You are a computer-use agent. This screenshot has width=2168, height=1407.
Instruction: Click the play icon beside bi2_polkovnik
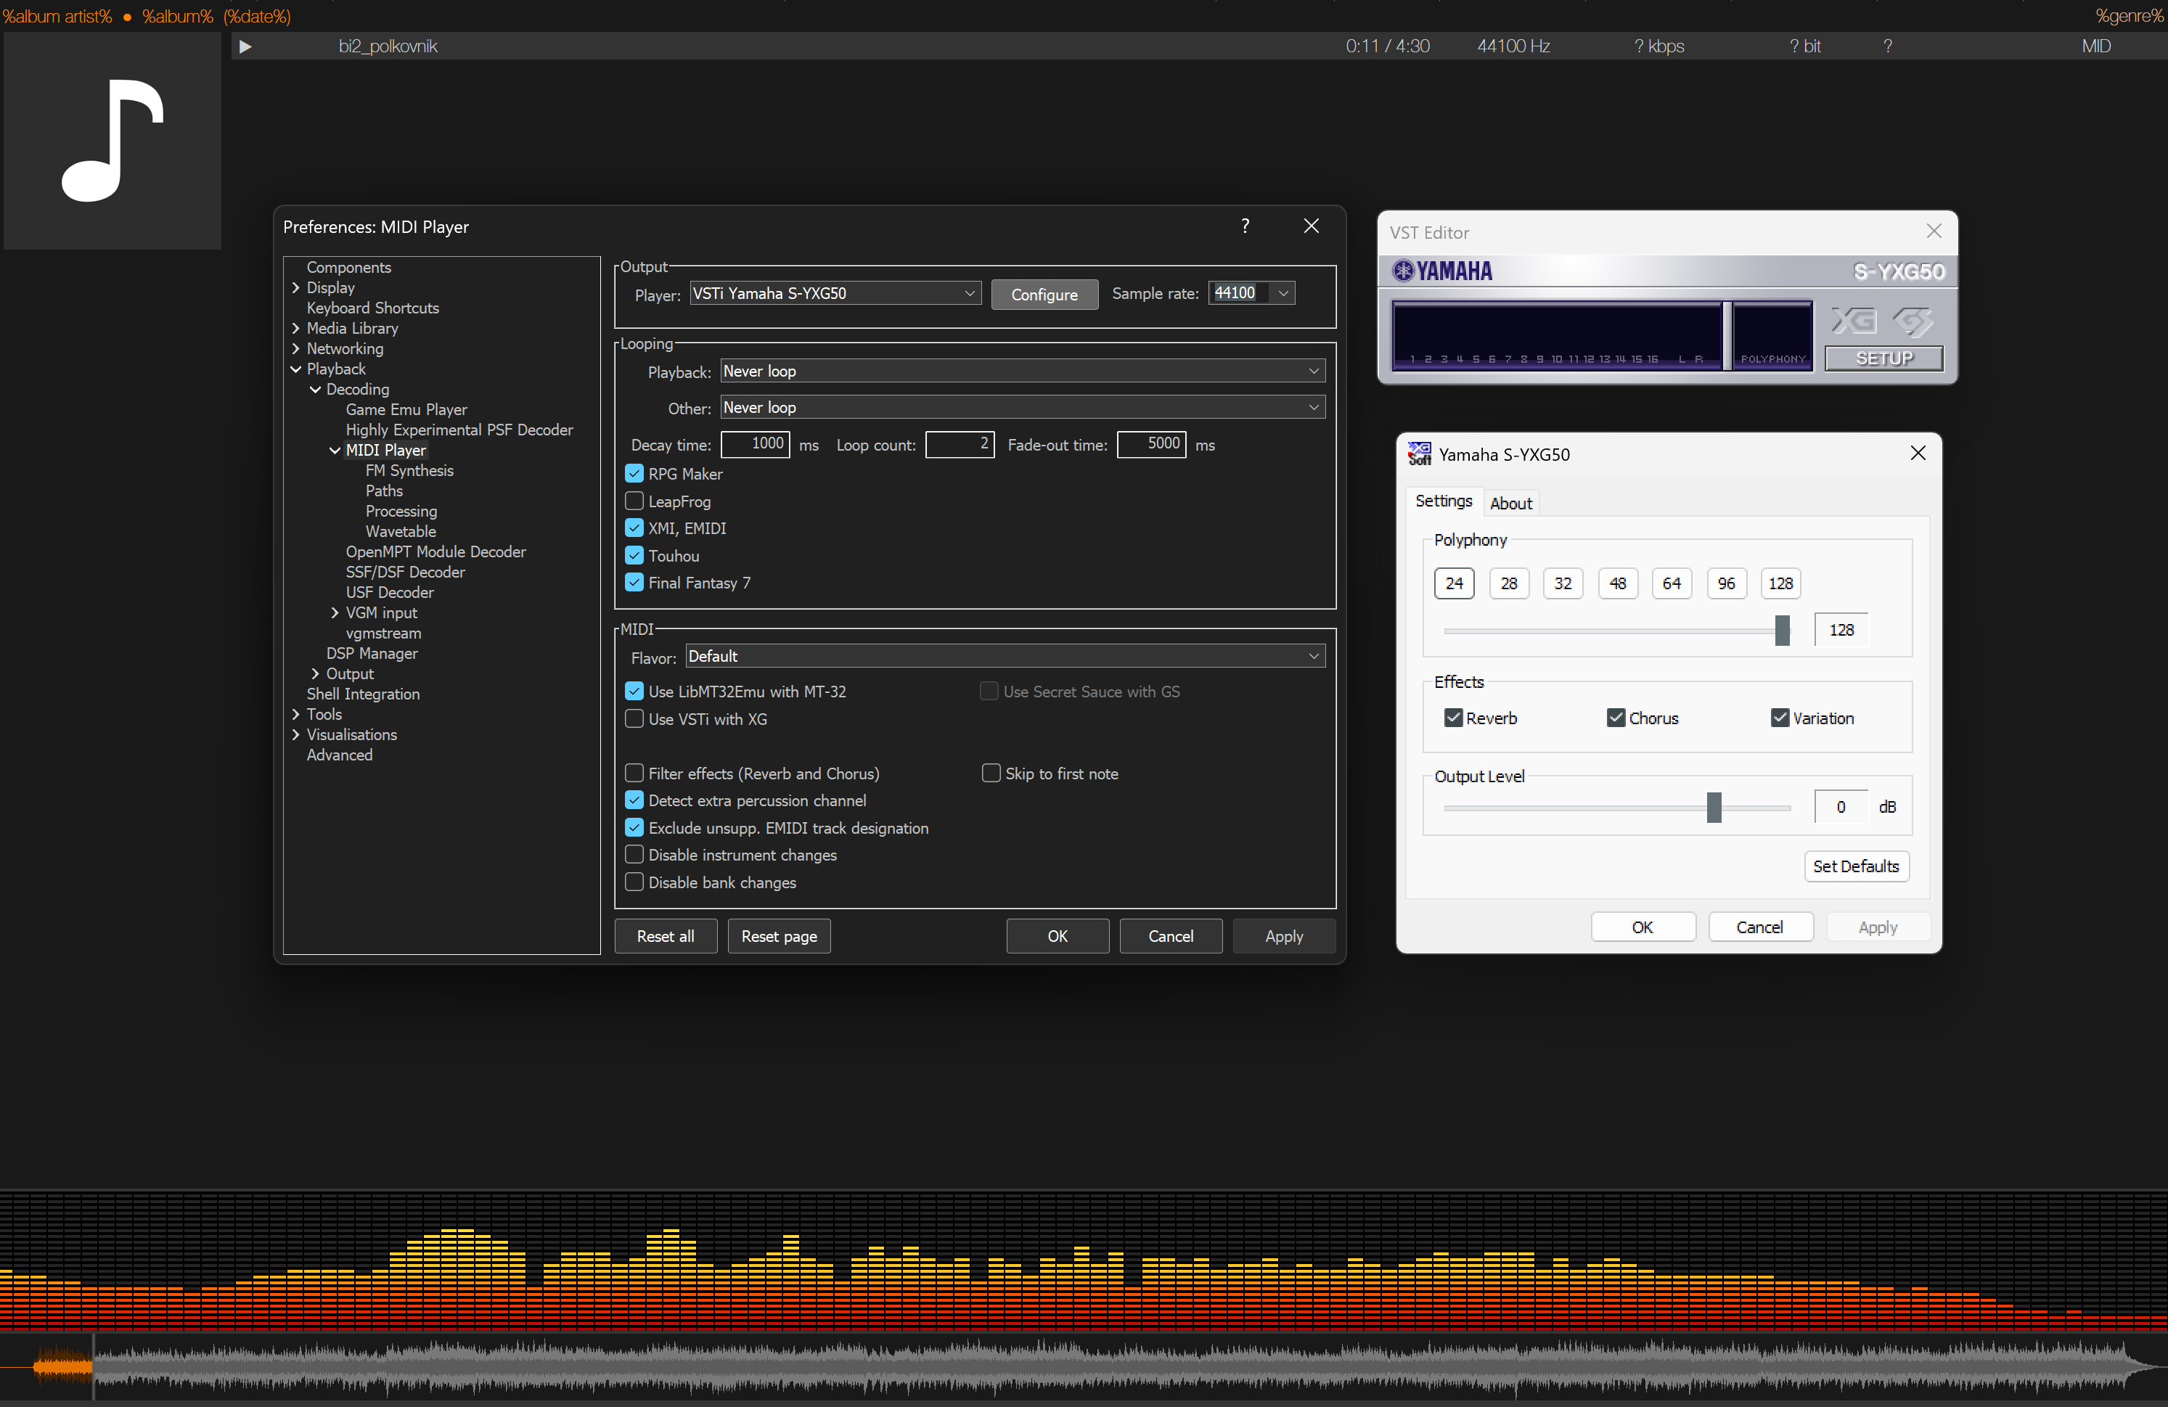[x=245, y=46]
